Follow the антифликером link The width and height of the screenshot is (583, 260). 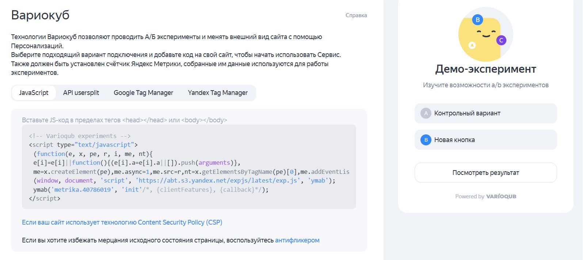coord(297,240)
